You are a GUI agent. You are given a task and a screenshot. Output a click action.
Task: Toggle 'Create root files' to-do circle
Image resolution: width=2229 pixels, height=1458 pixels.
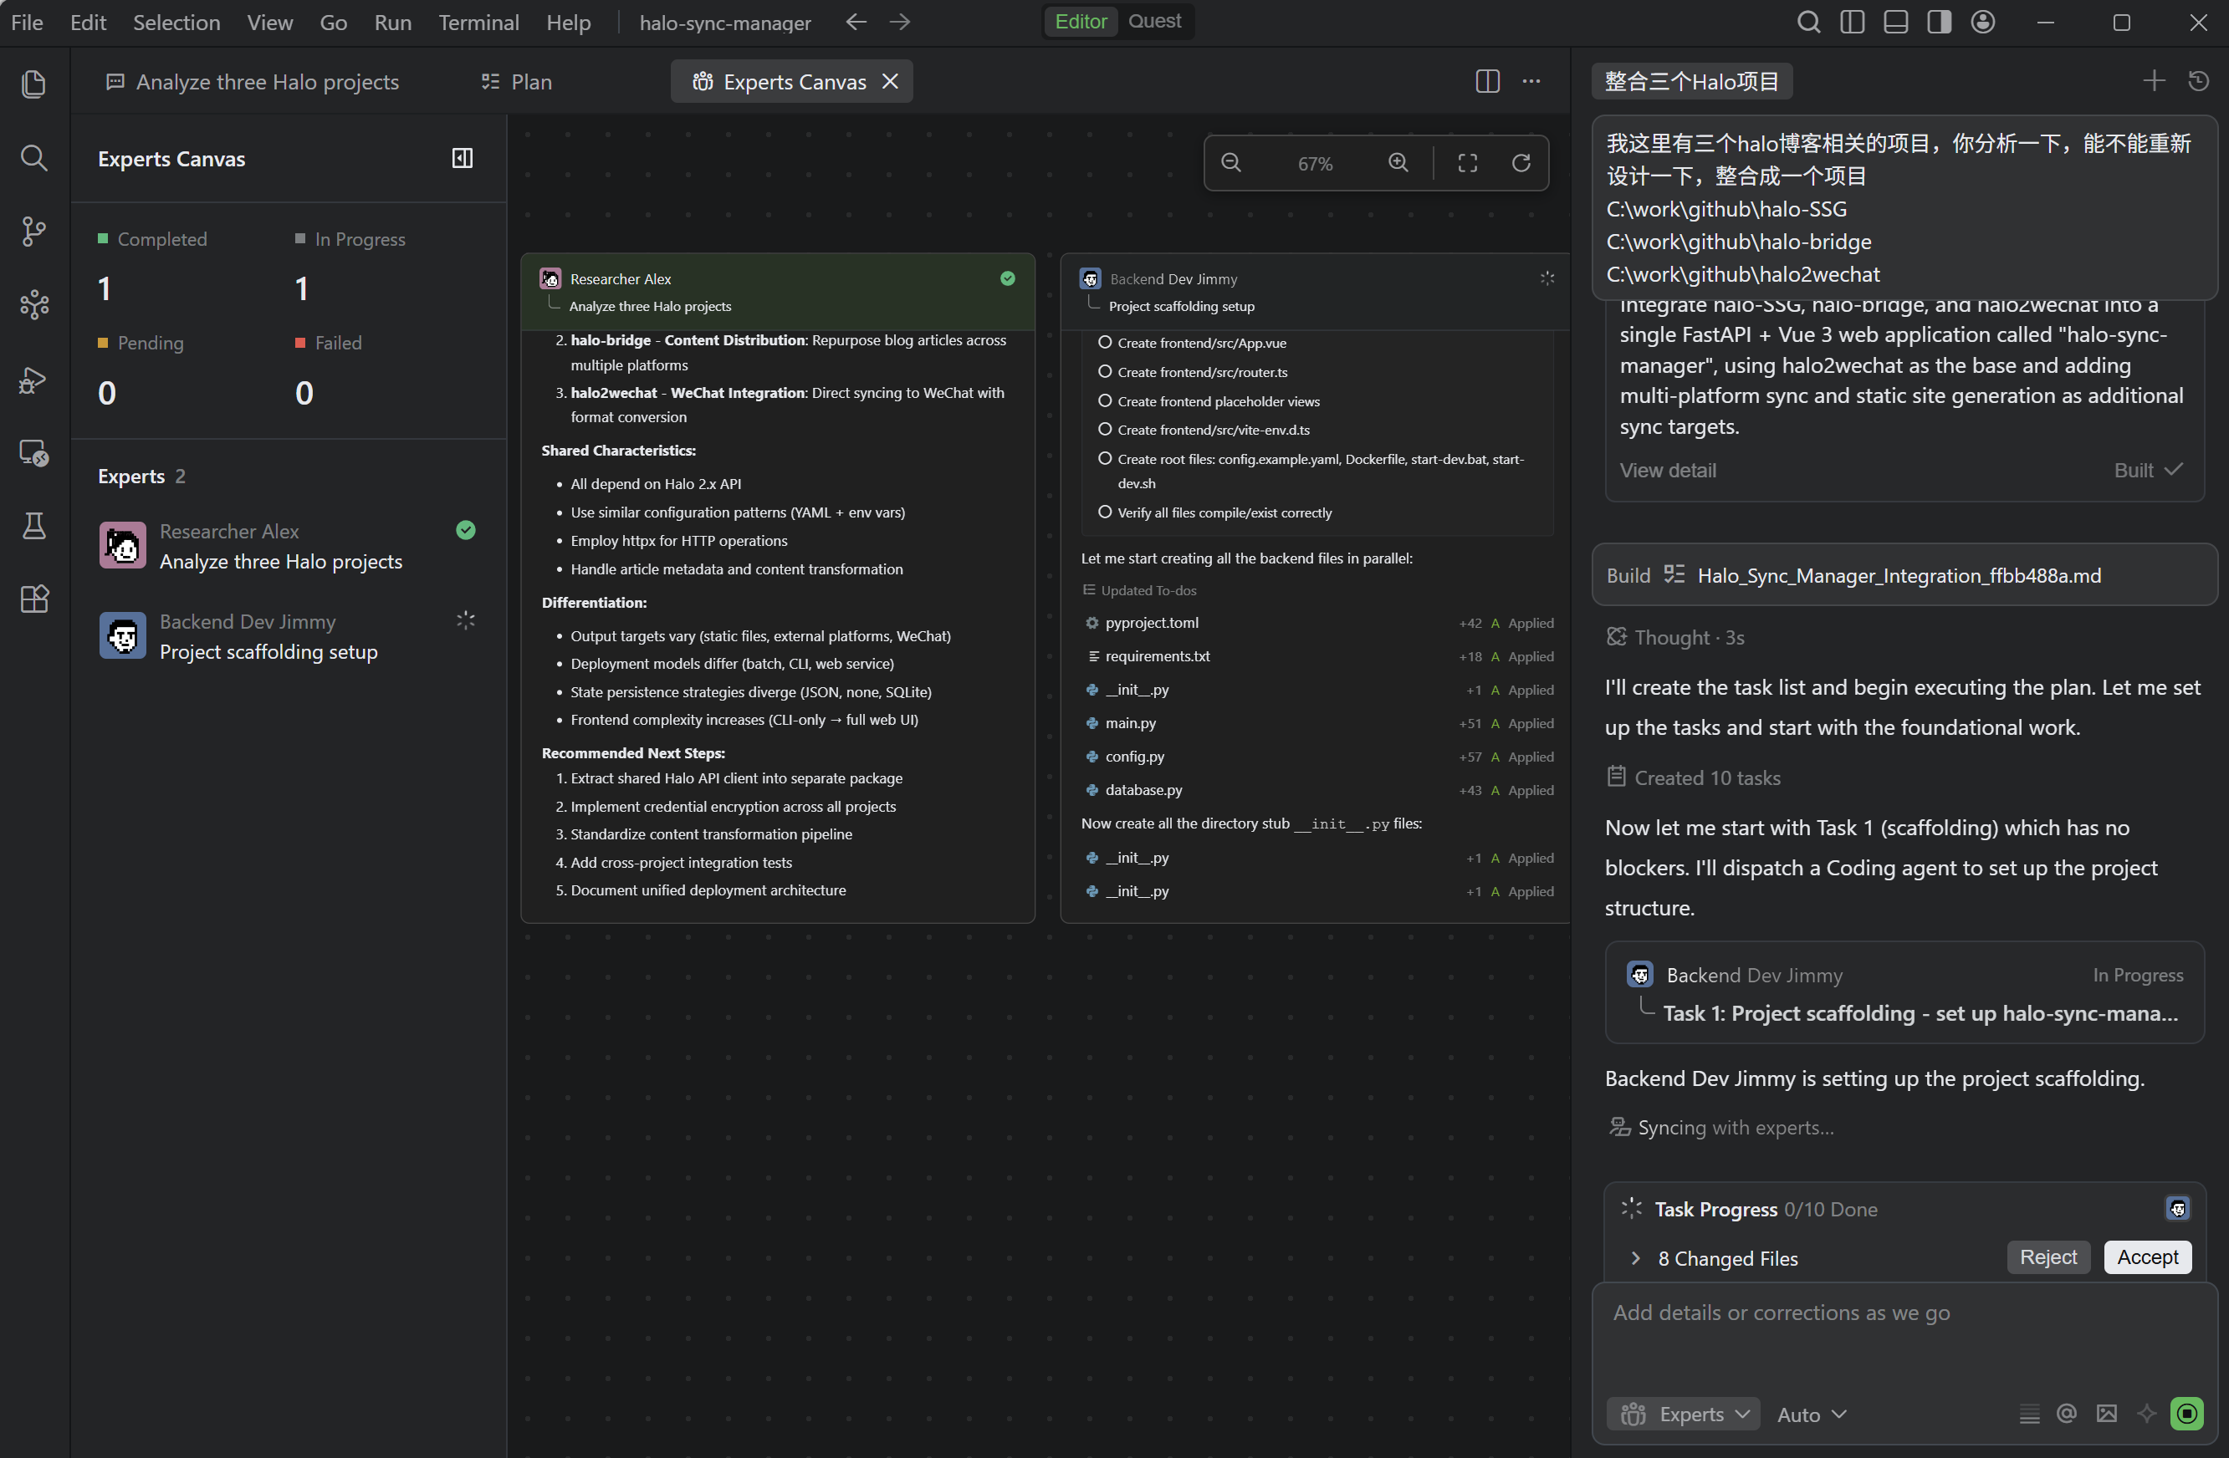pyautogui.click(x=1105, y=459)
